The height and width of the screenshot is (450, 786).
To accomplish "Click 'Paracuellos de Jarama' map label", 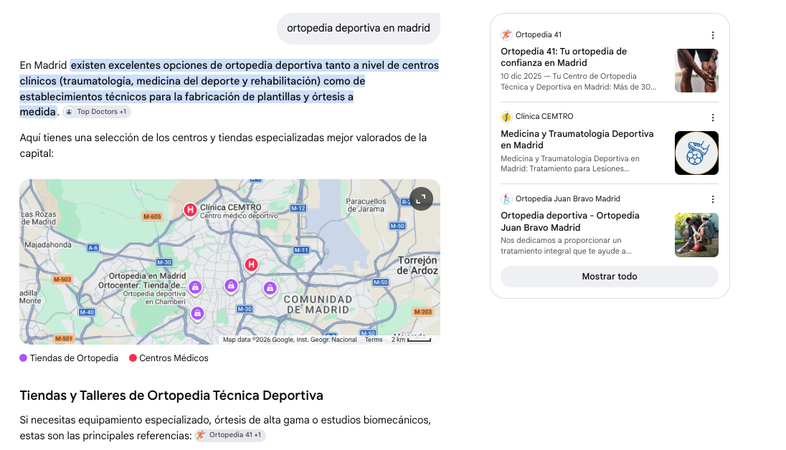I will pyautogui.click(x=366, y=205).
